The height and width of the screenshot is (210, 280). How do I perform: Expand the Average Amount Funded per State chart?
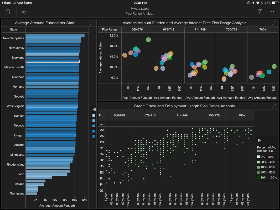tap(92, 23)
